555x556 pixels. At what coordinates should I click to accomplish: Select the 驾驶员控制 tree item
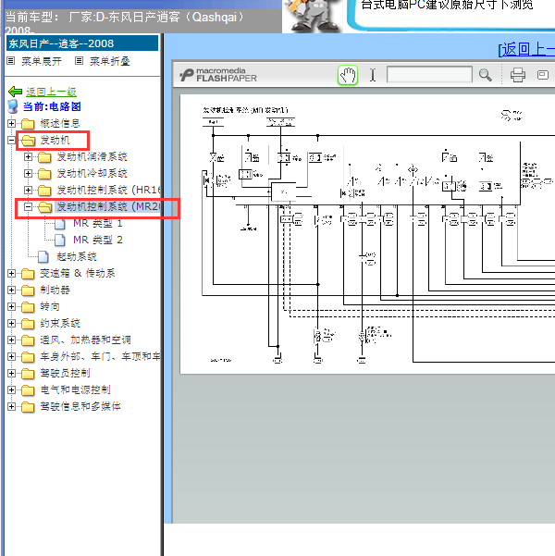[65, 373]
